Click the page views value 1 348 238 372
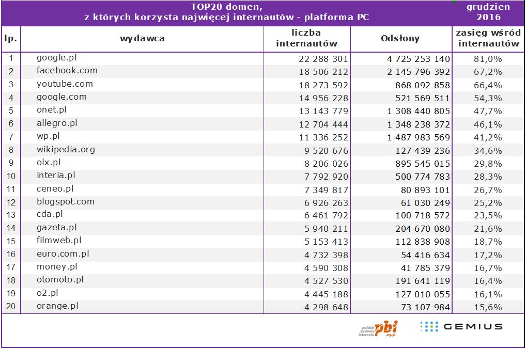Image resolution: width=526 pixels, height=349 pixels. 419,125
